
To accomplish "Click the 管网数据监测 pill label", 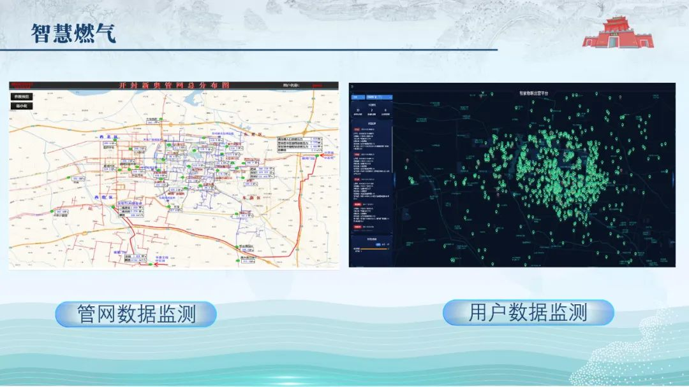I will click(136, 314).
